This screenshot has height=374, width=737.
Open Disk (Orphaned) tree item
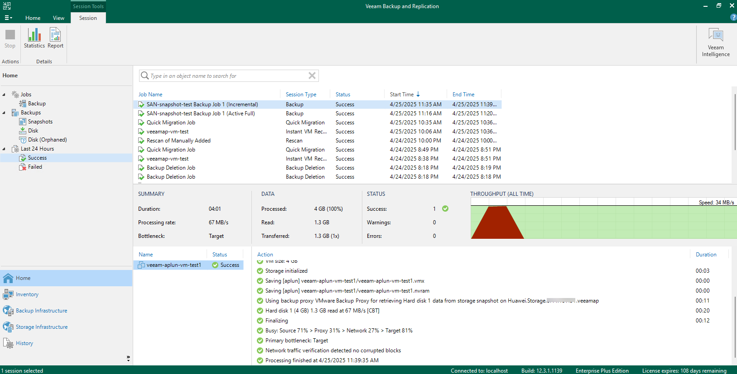click(x=47, y=140)
